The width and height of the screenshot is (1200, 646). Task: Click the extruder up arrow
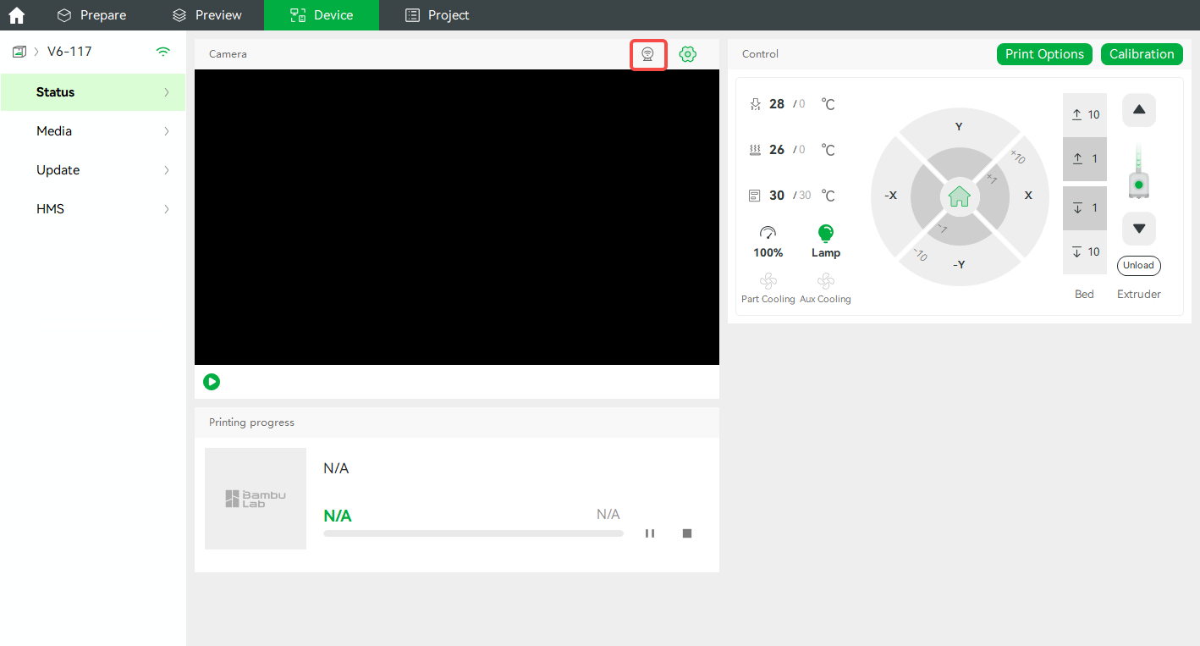point(1139,110)
